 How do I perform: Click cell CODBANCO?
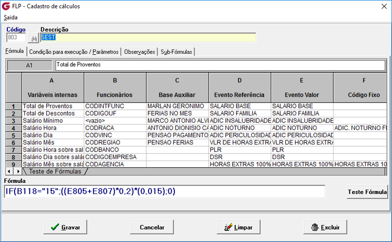(x=115, y=149)
